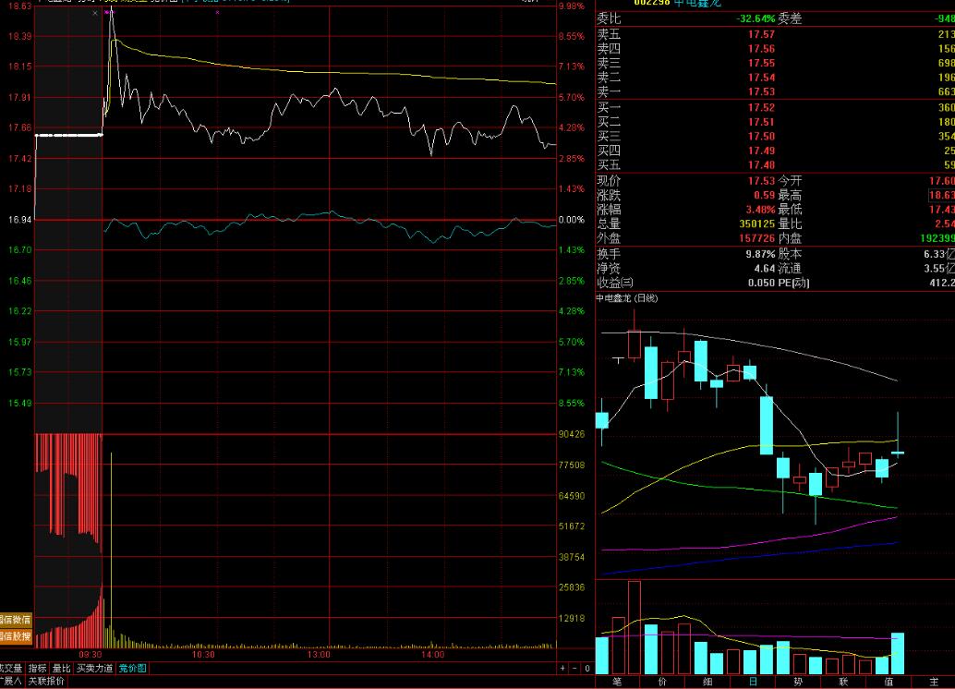955x689 pixels.
Task: Switch right panel to 联 tab
Action: click(x=843, y=682)
